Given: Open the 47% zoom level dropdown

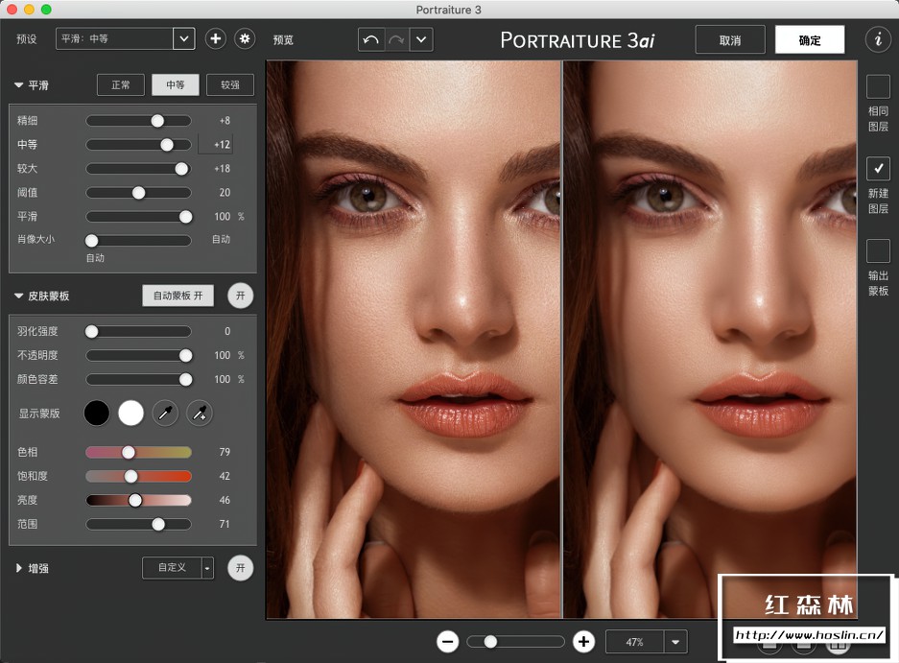Looking at the screenshot, I should [x=677, y=642].
